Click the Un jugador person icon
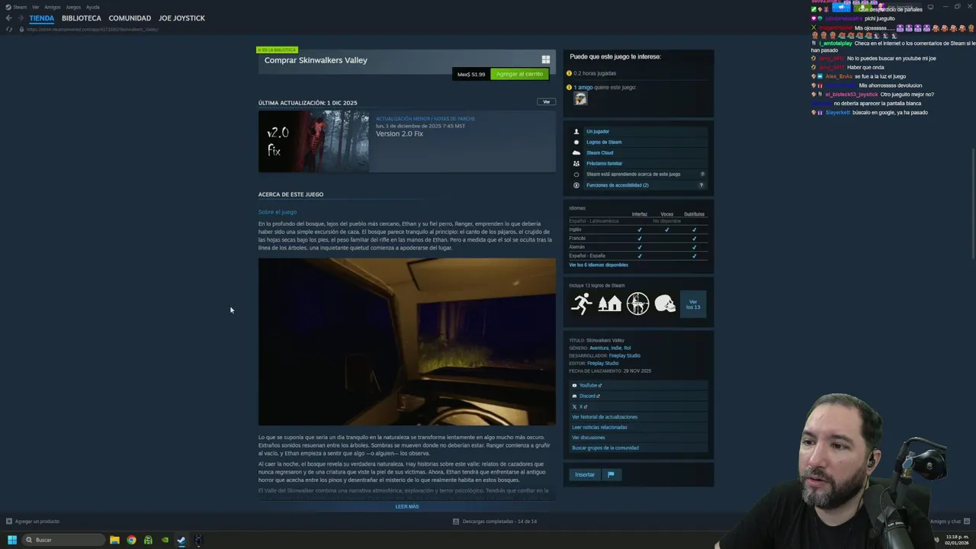The height and width of the screenshot is (549, 976). (576, 131)
